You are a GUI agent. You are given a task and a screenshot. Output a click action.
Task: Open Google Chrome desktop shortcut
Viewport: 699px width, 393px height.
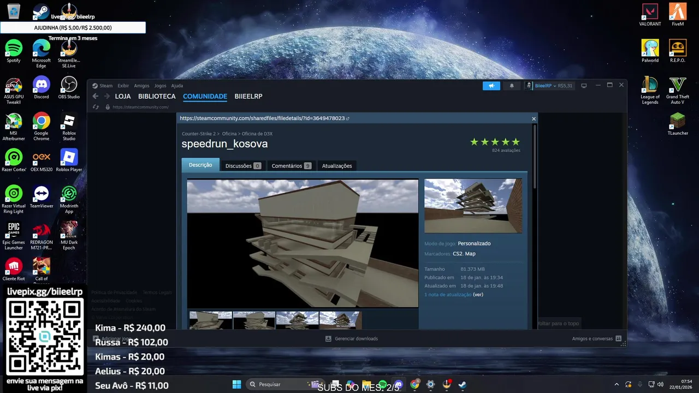(x=42, y=127)
